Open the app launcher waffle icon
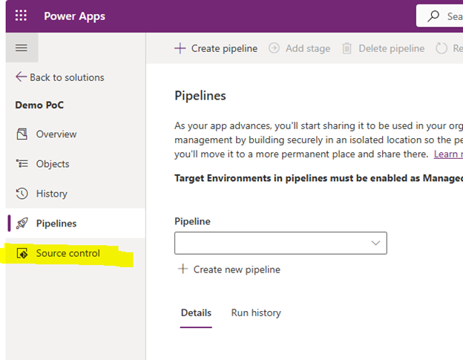The height and width of the screenshot is (360, 463). point(21,16)
